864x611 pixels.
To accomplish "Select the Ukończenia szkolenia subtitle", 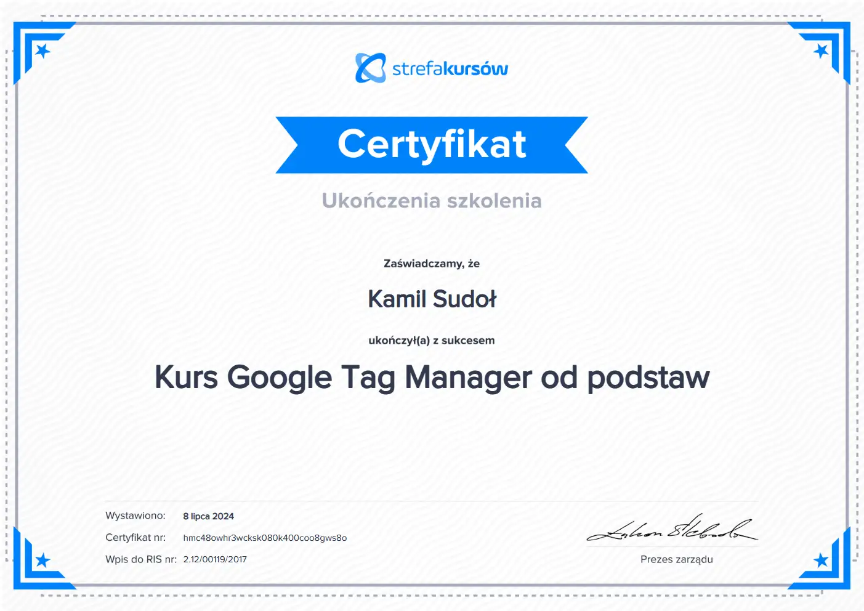I will 432,201.
